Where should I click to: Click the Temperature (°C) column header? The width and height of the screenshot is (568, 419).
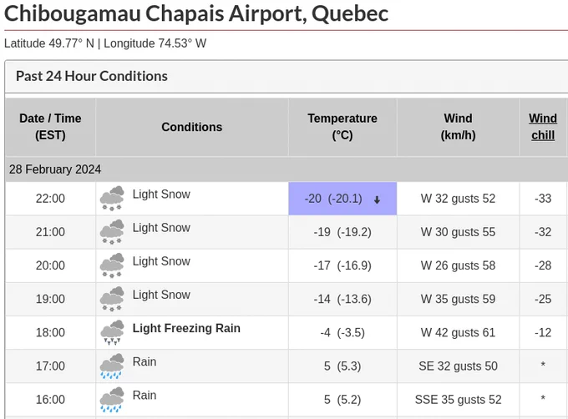point(342,127)
